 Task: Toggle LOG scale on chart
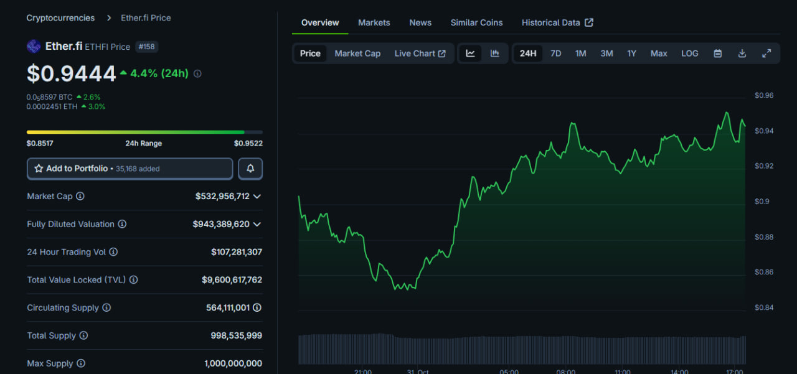tap(689, 54)
